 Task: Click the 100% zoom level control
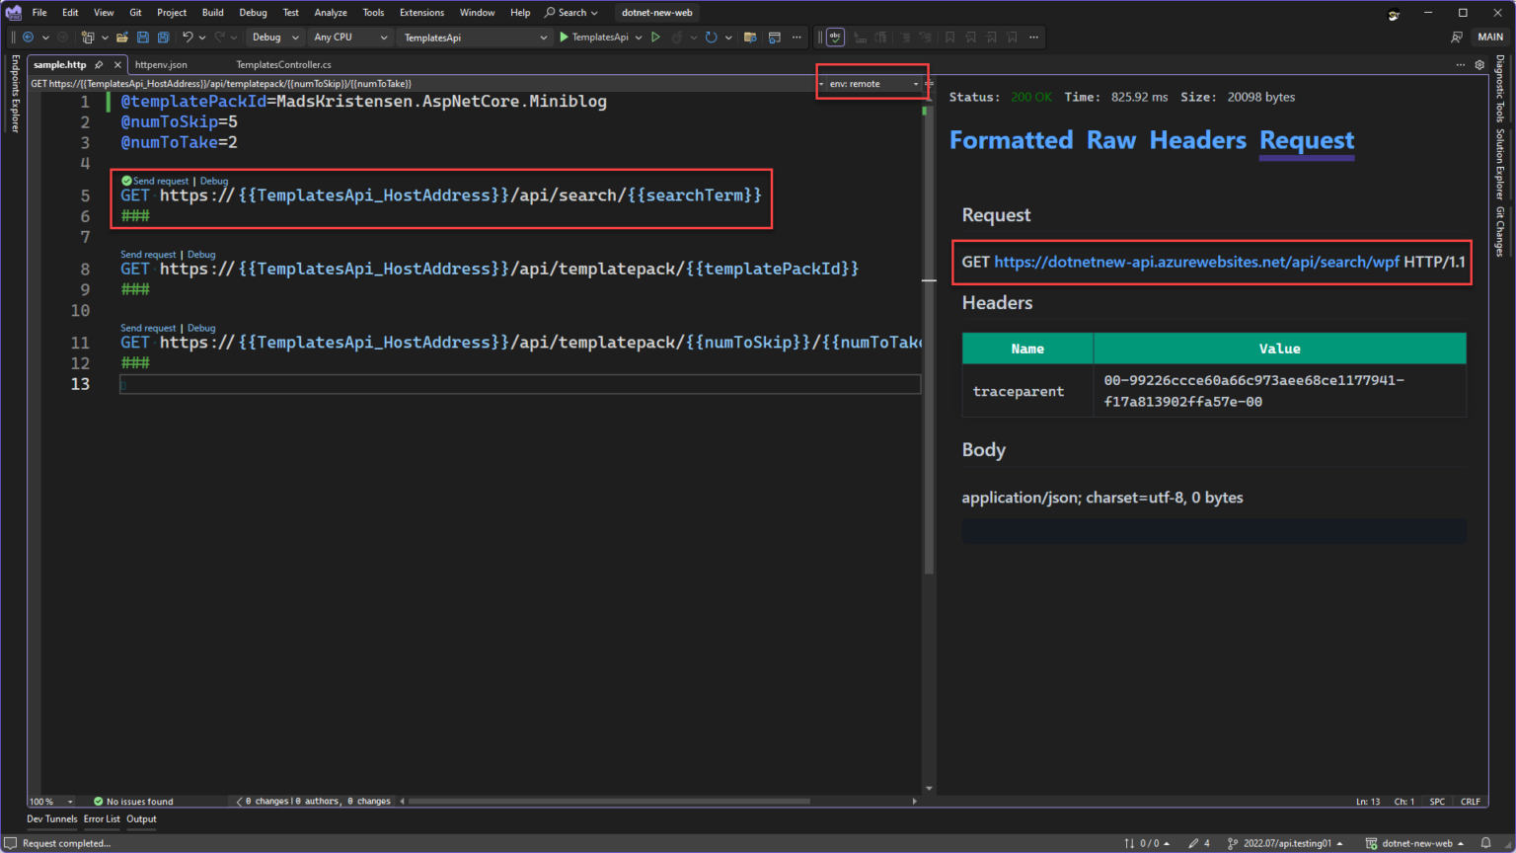44,801
